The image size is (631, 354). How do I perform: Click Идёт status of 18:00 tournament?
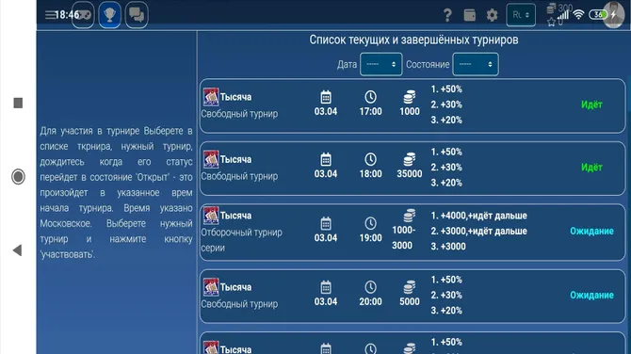pyautogui.click(x=591, y=168)
